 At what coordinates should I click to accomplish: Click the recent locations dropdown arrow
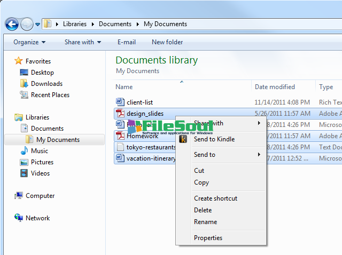37,24
